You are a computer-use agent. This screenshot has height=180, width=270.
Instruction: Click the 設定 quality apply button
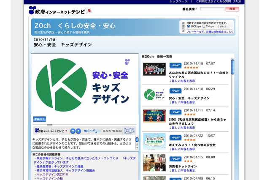(x=221, y=26)
